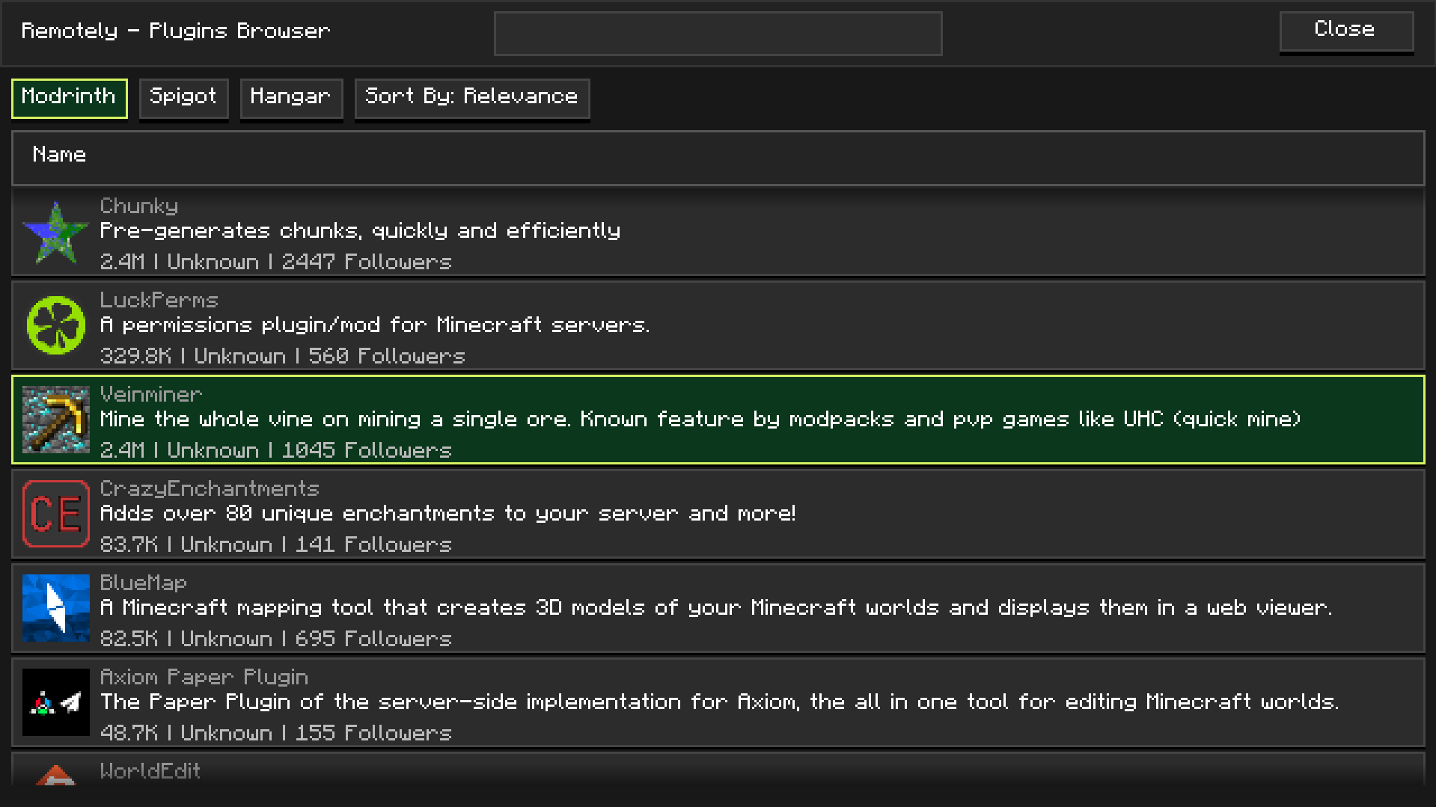
Task: Focus the plugin search field
Action: (x=718, y=34)
